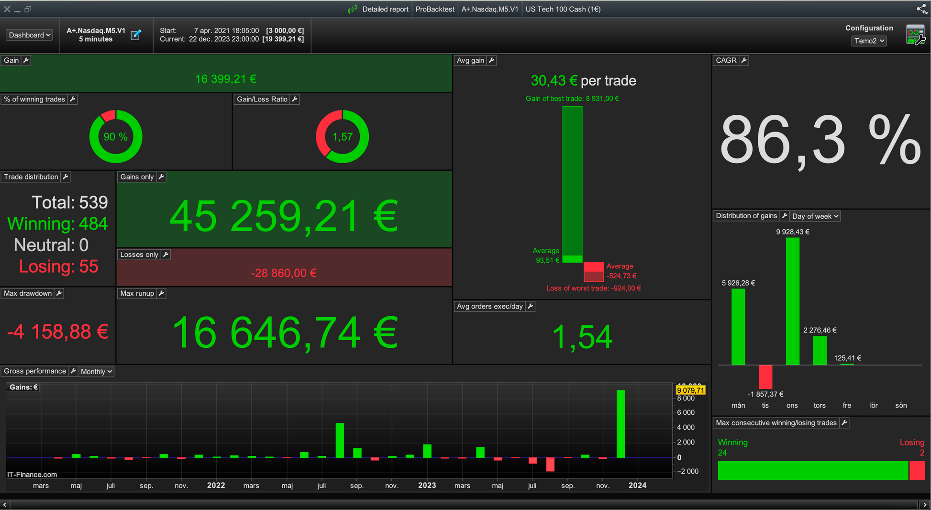This screenshot has height=510, width=931.
Task: Click the edit strategy pencil icon
Action: pyautogui.click(x=136, y=35)
